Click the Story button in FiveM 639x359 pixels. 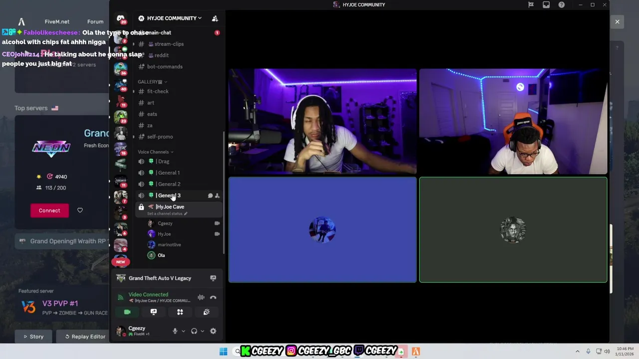(34, 337)
